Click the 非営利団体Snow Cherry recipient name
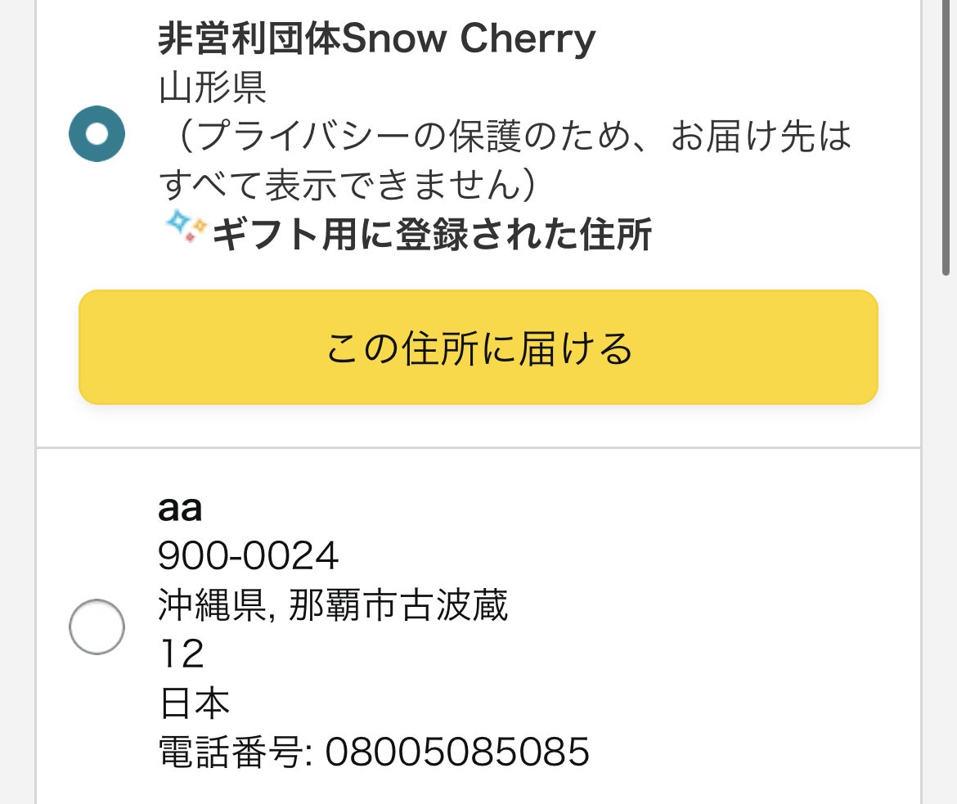 click(x=376, y=39)
